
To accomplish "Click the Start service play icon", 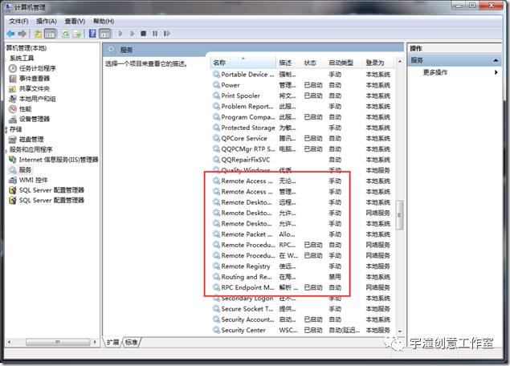I will (120, 34).
